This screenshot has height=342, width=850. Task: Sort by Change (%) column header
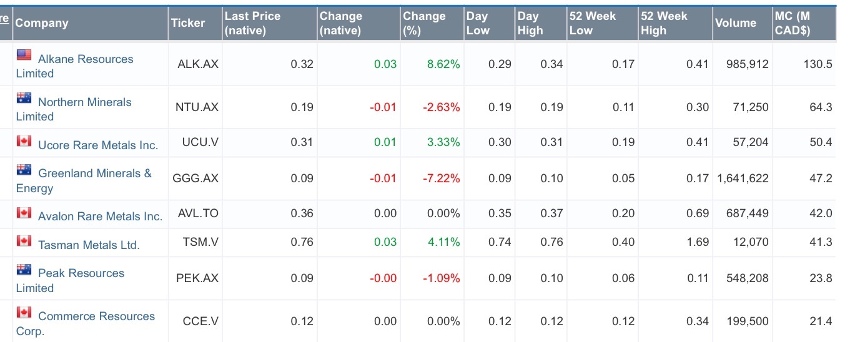(423, 23)
